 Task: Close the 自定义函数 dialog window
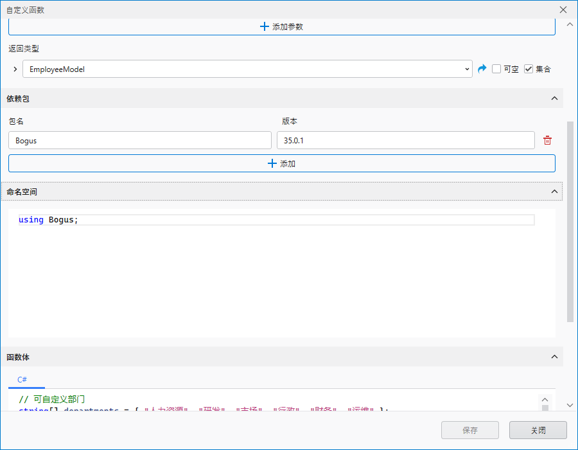click(563, 10)
